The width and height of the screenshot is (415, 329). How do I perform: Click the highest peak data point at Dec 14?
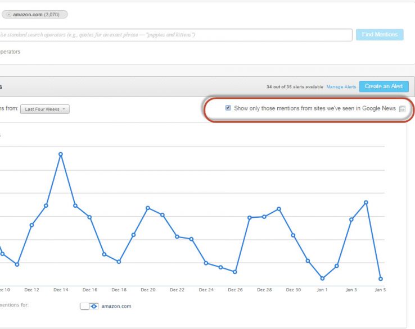(x=61, y=154)
